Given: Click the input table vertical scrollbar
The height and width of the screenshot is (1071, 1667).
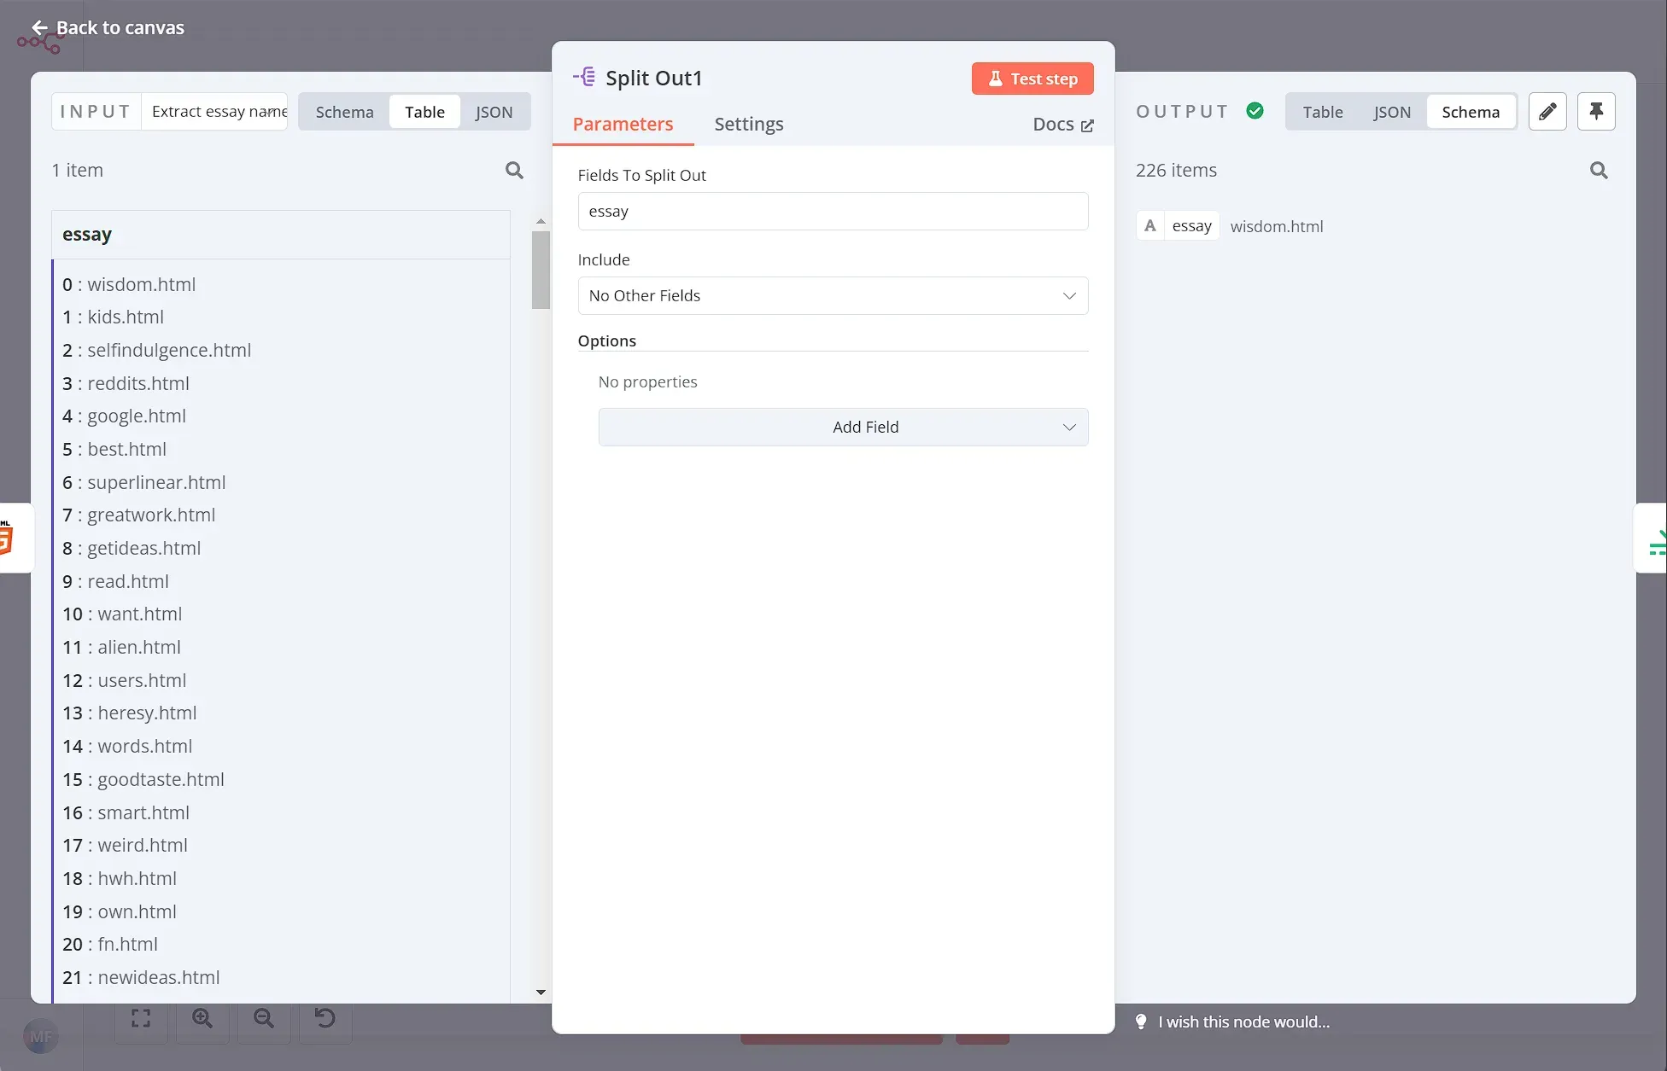Looking at the screenshot, I should tap(540, 270).
